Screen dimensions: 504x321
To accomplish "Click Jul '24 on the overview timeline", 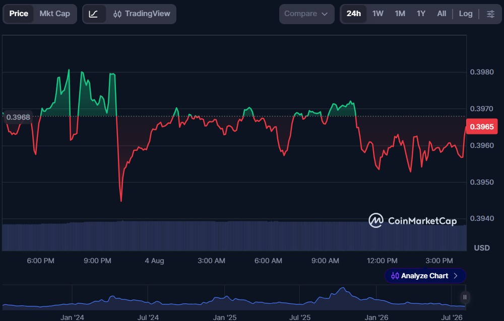I will [148, 317].
